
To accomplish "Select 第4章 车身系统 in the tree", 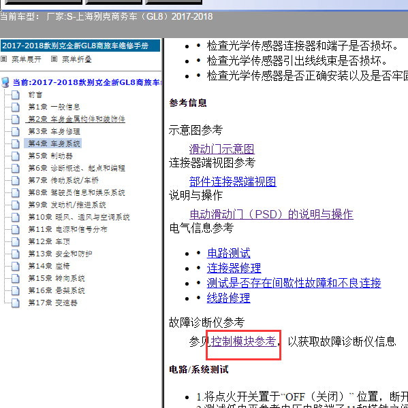I will click(x=54, y=143).
